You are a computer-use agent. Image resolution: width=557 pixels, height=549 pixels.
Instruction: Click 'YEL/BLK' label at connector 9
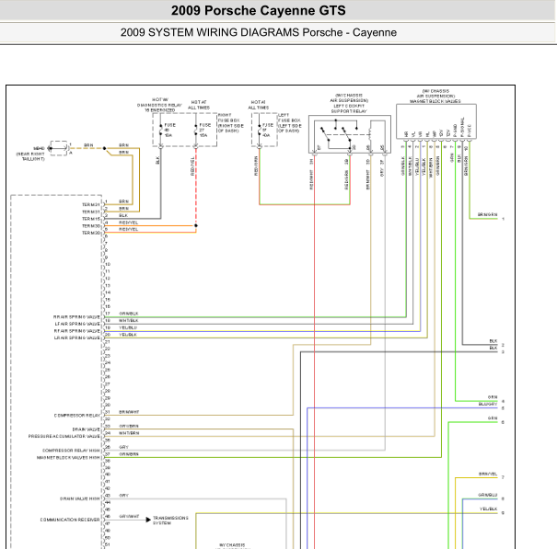point(489,509)
